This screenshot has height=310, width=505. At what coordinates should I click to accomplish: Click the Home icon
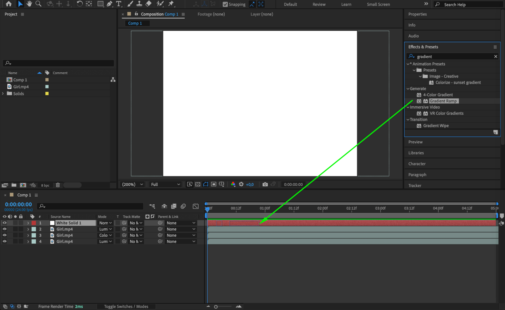(x=9, y=4)
